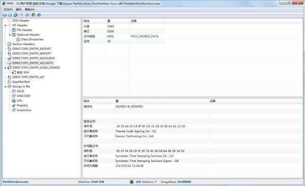Click the Save floppy-disk toolbar icon
This screenshot has height=186, width=305.
[10, 15]
